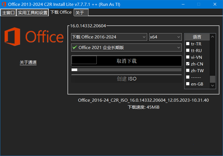Click the language list scroll up arrow

(213, 37)
